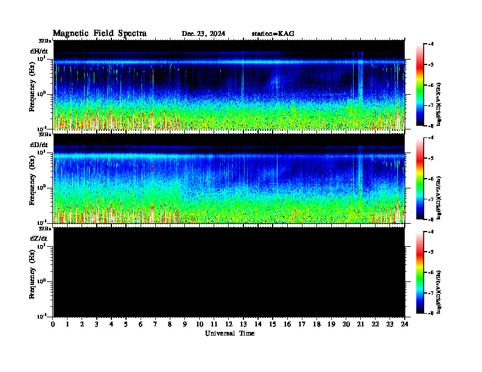Click the hour "19" tick label on the time axis
This screenshot has height=372, width=482.
pos(331,324)
